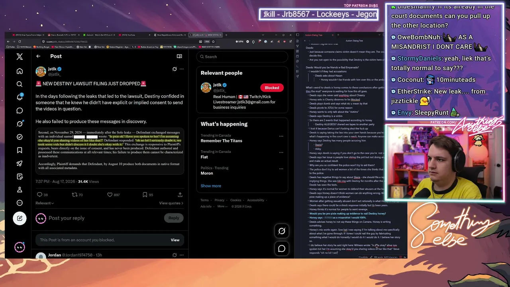Image resolution: width=510 pixels, height=287 pixels.
Task: Click the X Search box
Action: tap(242, 57)
